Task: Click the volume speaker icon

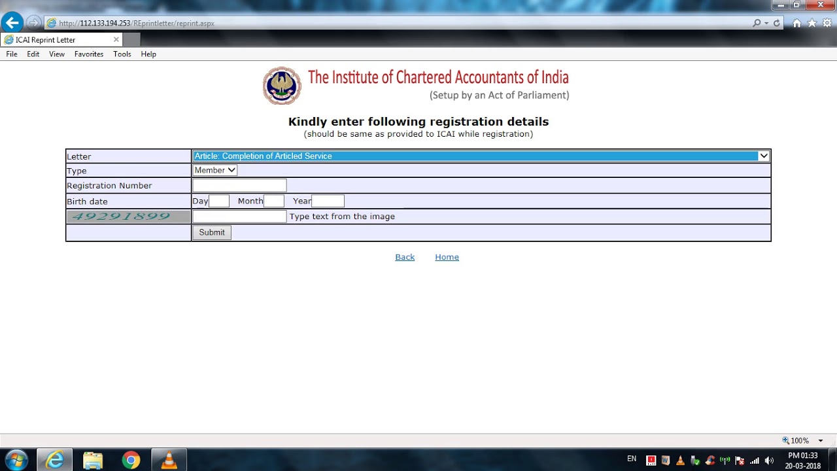Action: [x=769, y=461]
